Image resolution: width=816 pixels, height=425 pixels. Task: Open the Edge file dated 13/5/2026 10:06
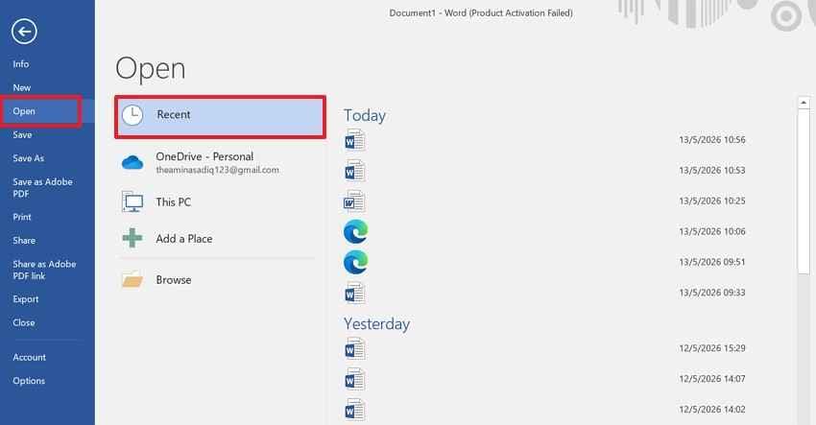(x=355, y=231)
